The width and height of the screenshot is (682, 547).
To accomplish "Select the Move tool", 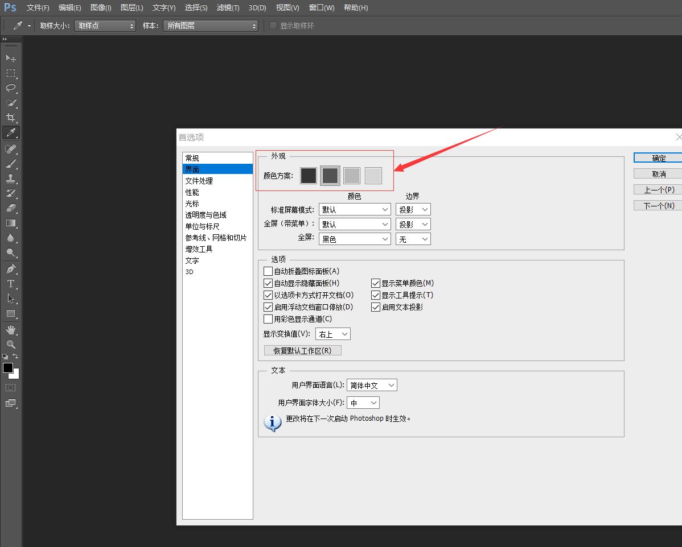I will pyautogui.click(x=11, y=58).
